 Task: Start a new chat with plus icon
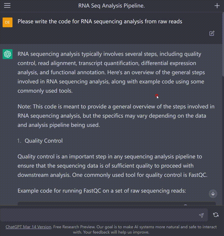point(217,6)
